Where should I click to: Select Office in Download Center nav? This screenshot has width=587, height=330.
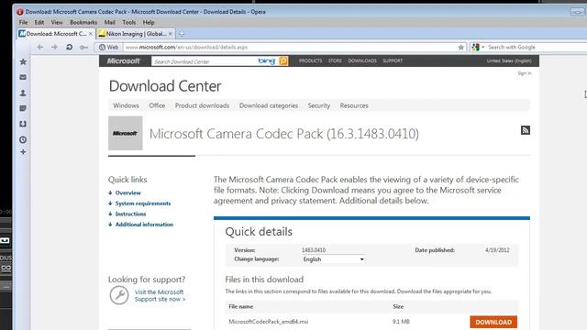(x=157, y=105)
